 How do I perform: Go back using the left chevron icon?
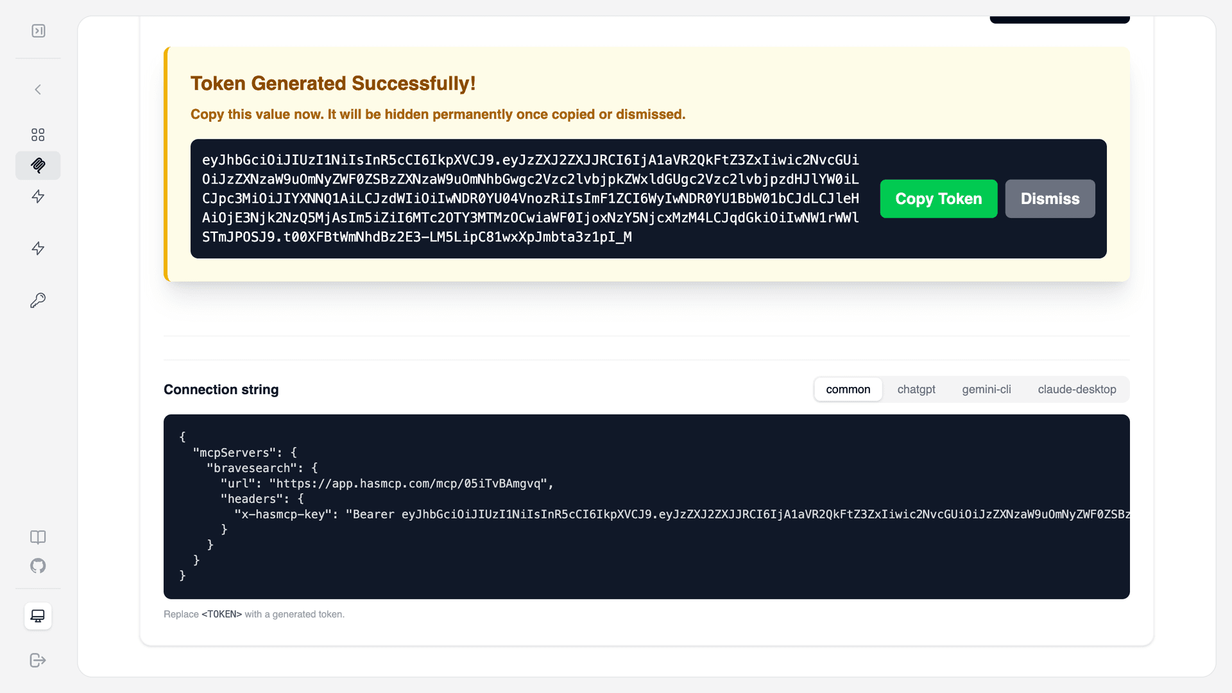tap(38, 90)
